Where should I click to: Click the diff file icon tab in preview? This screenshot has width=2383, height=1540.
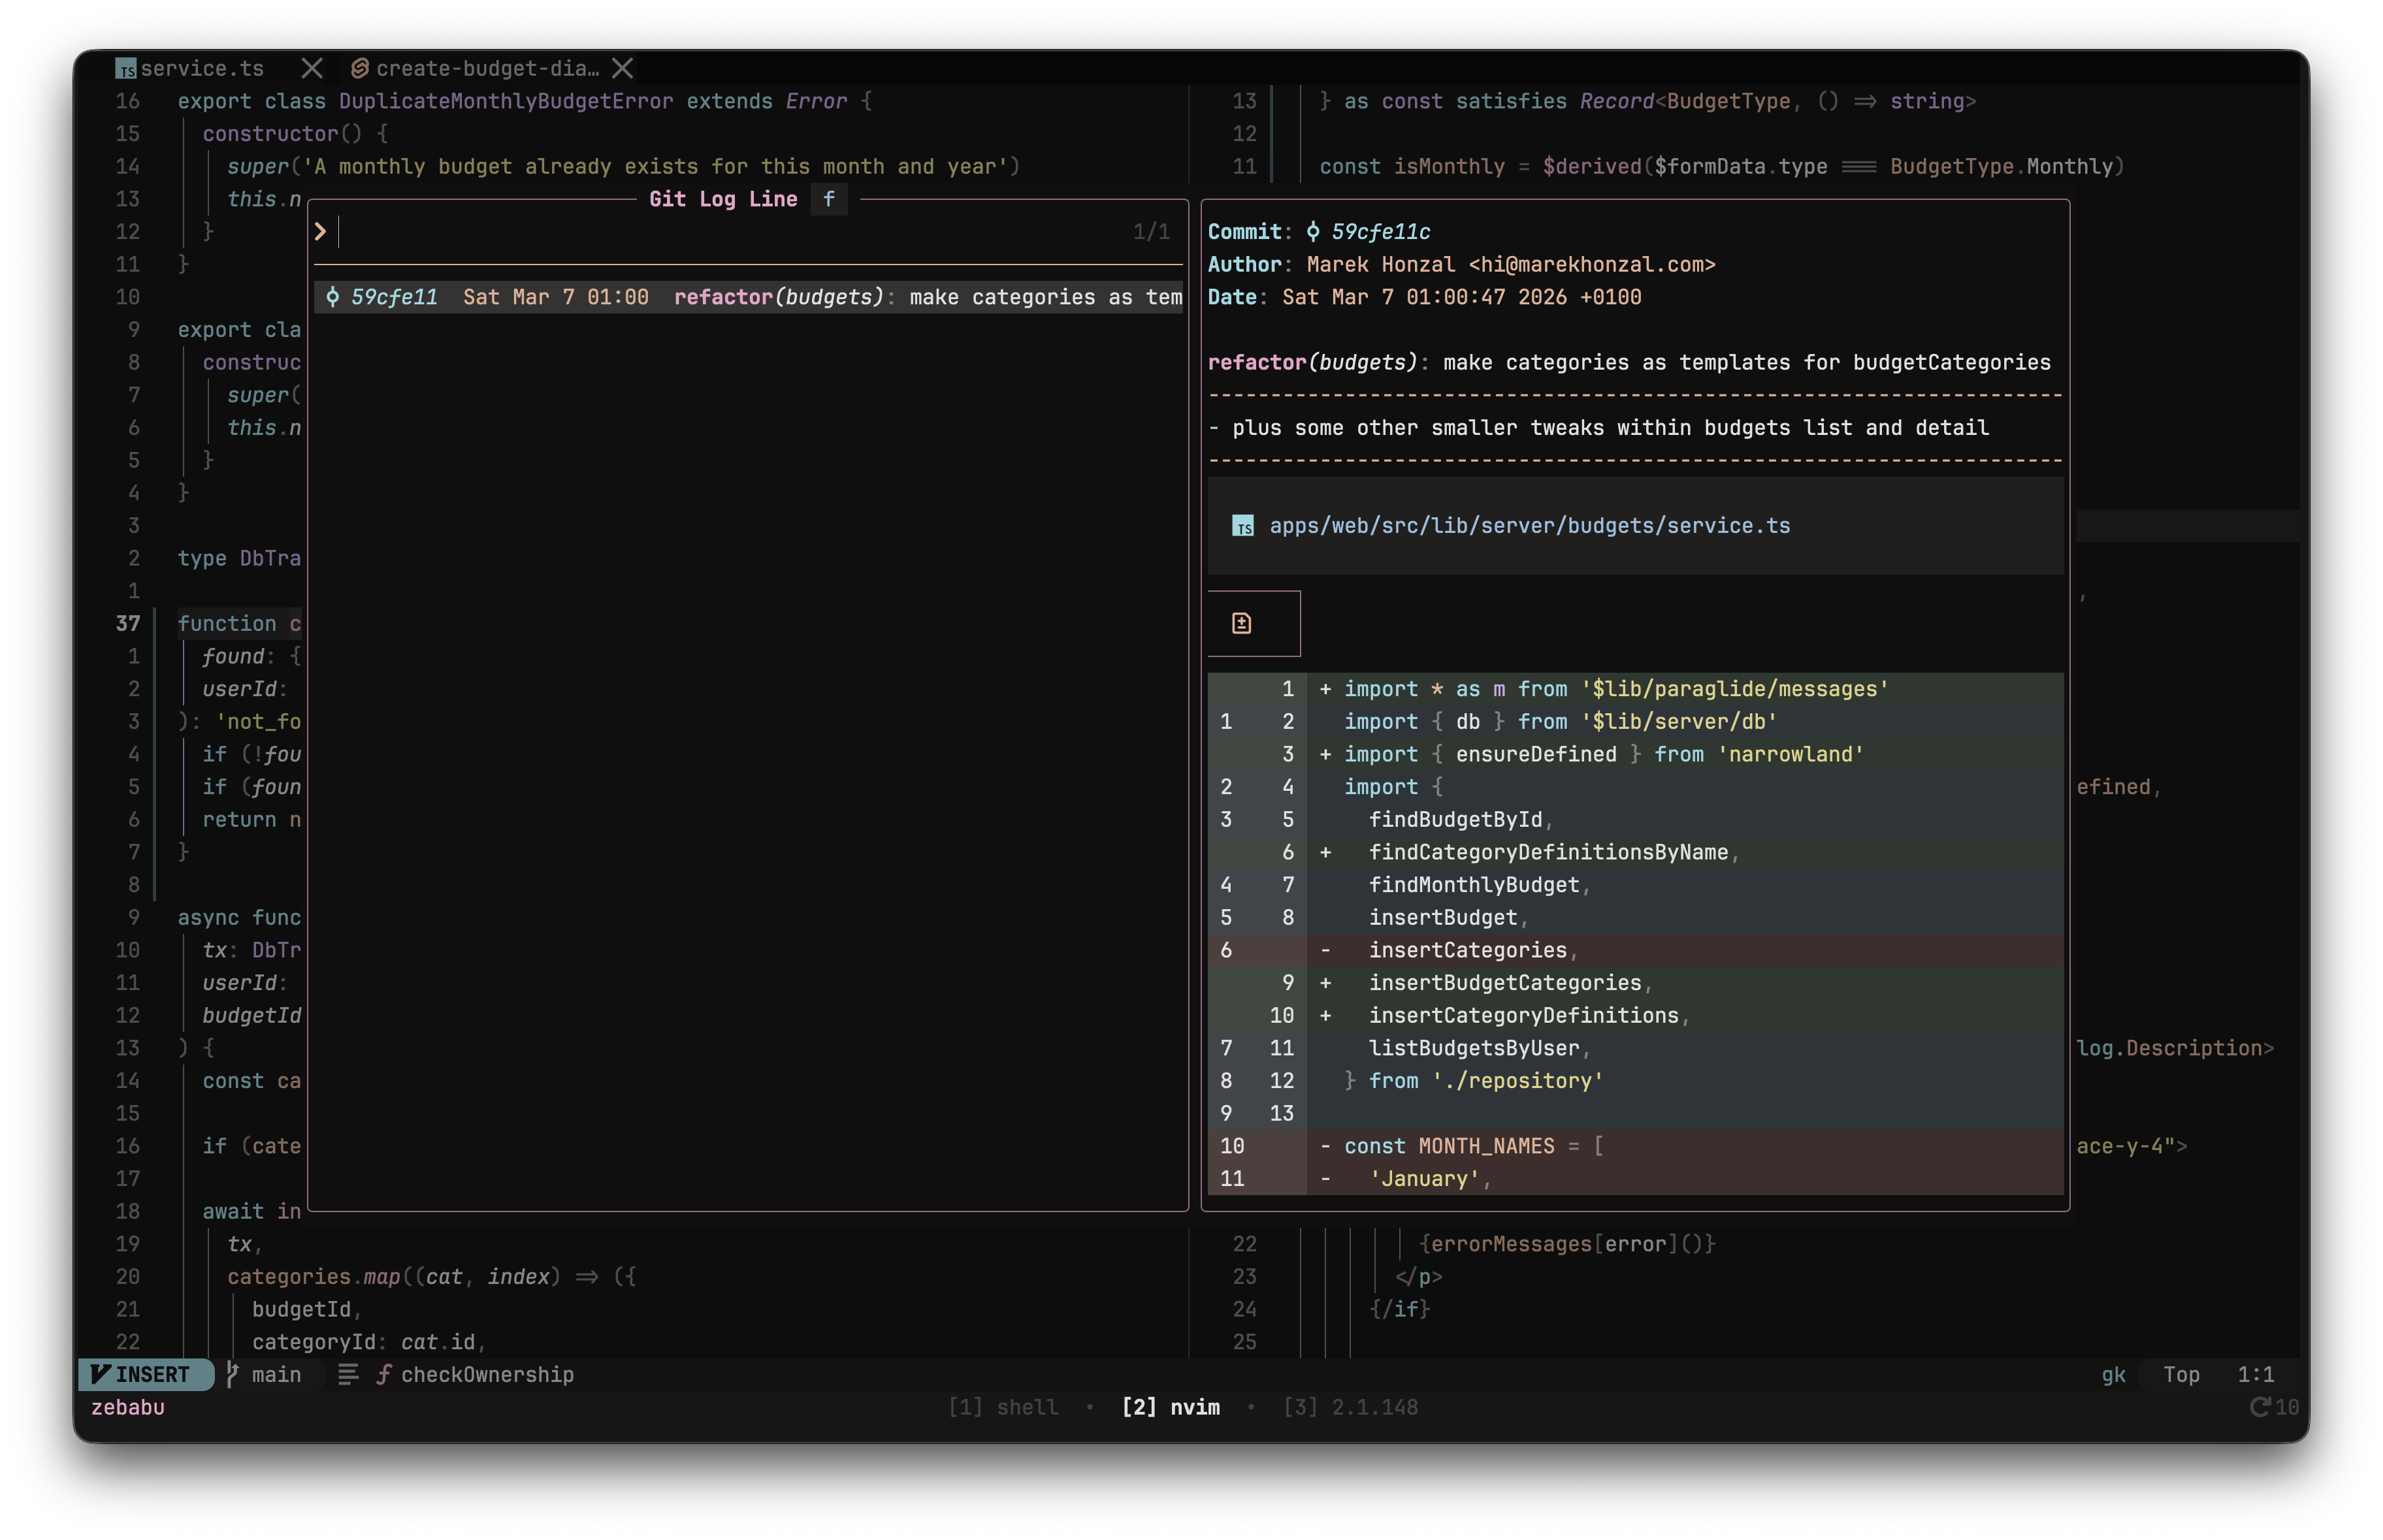[x=1242, y=623]
